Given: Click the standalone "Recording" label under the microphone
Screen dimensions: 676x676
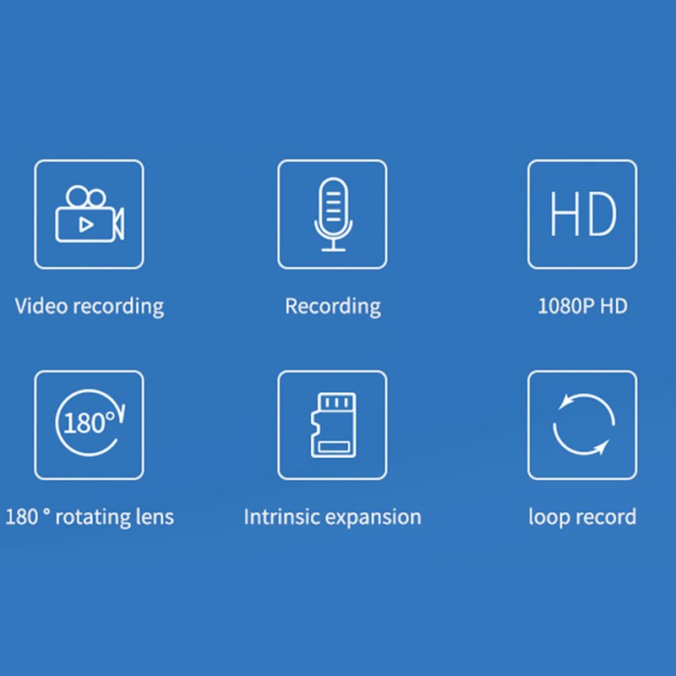Looking at the screenshot, I should [333, 307].
